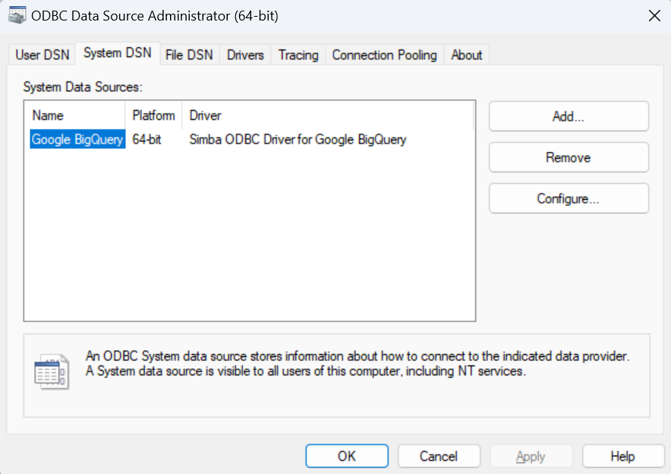
Task: Switch to the User DSN tab
Action: 42,55
